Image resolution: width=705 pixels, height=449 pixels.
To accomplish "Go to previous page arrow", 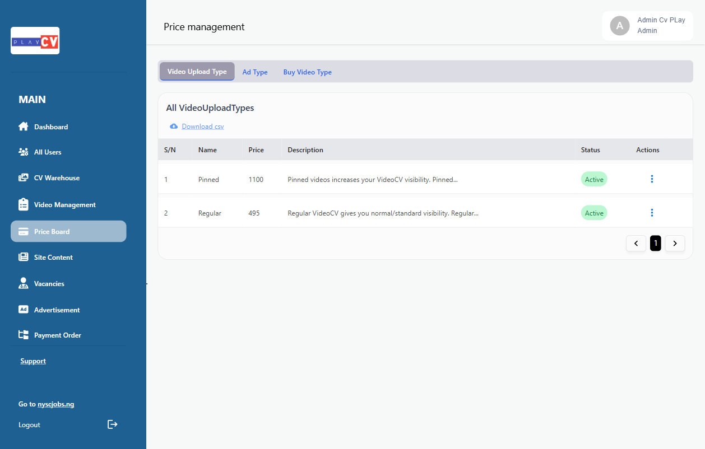I will click(636, 243).
